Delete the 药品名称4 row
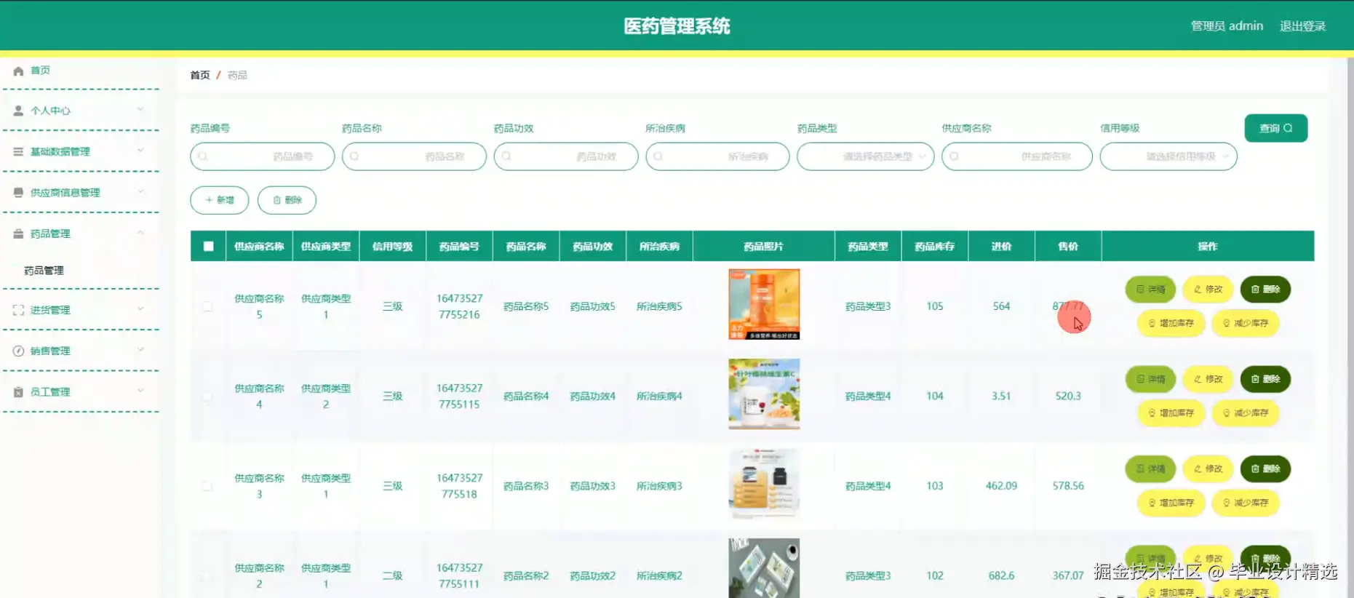 1265,379
